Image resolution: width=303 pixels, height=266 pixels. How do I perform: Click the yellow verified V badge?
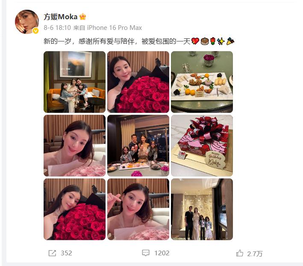(35, 31)
